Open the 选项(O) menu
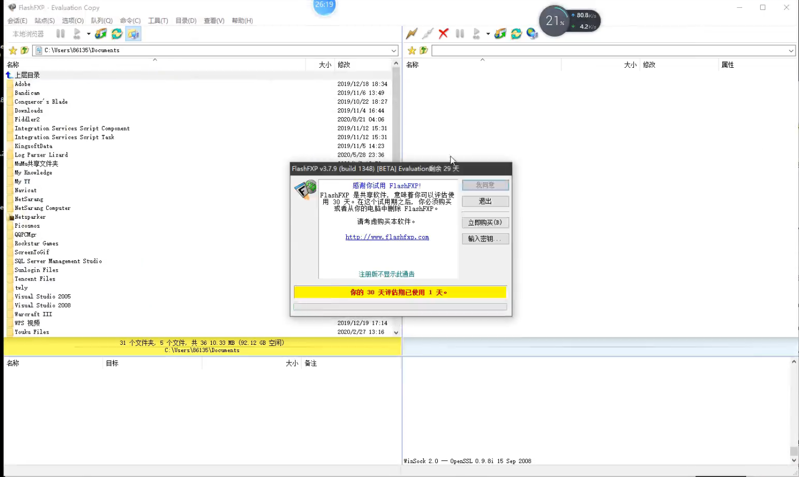 pyautogui.click(x=73, y=21)
